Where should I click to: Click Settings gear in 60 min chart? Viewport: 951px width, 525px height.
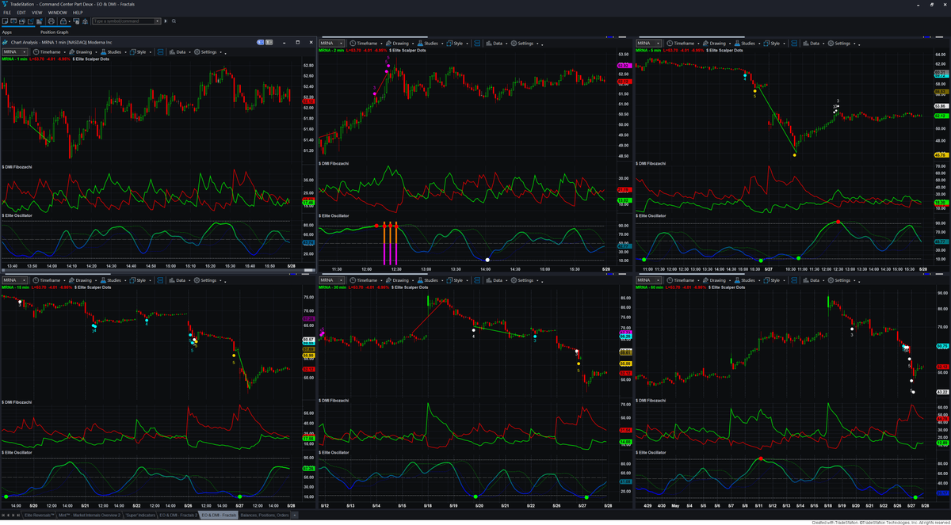coord(831,280)
